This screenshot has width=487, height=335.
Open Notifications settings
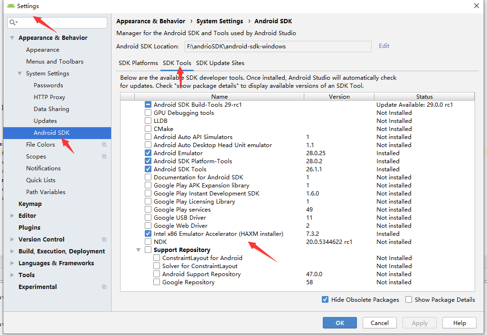(43, 168)
